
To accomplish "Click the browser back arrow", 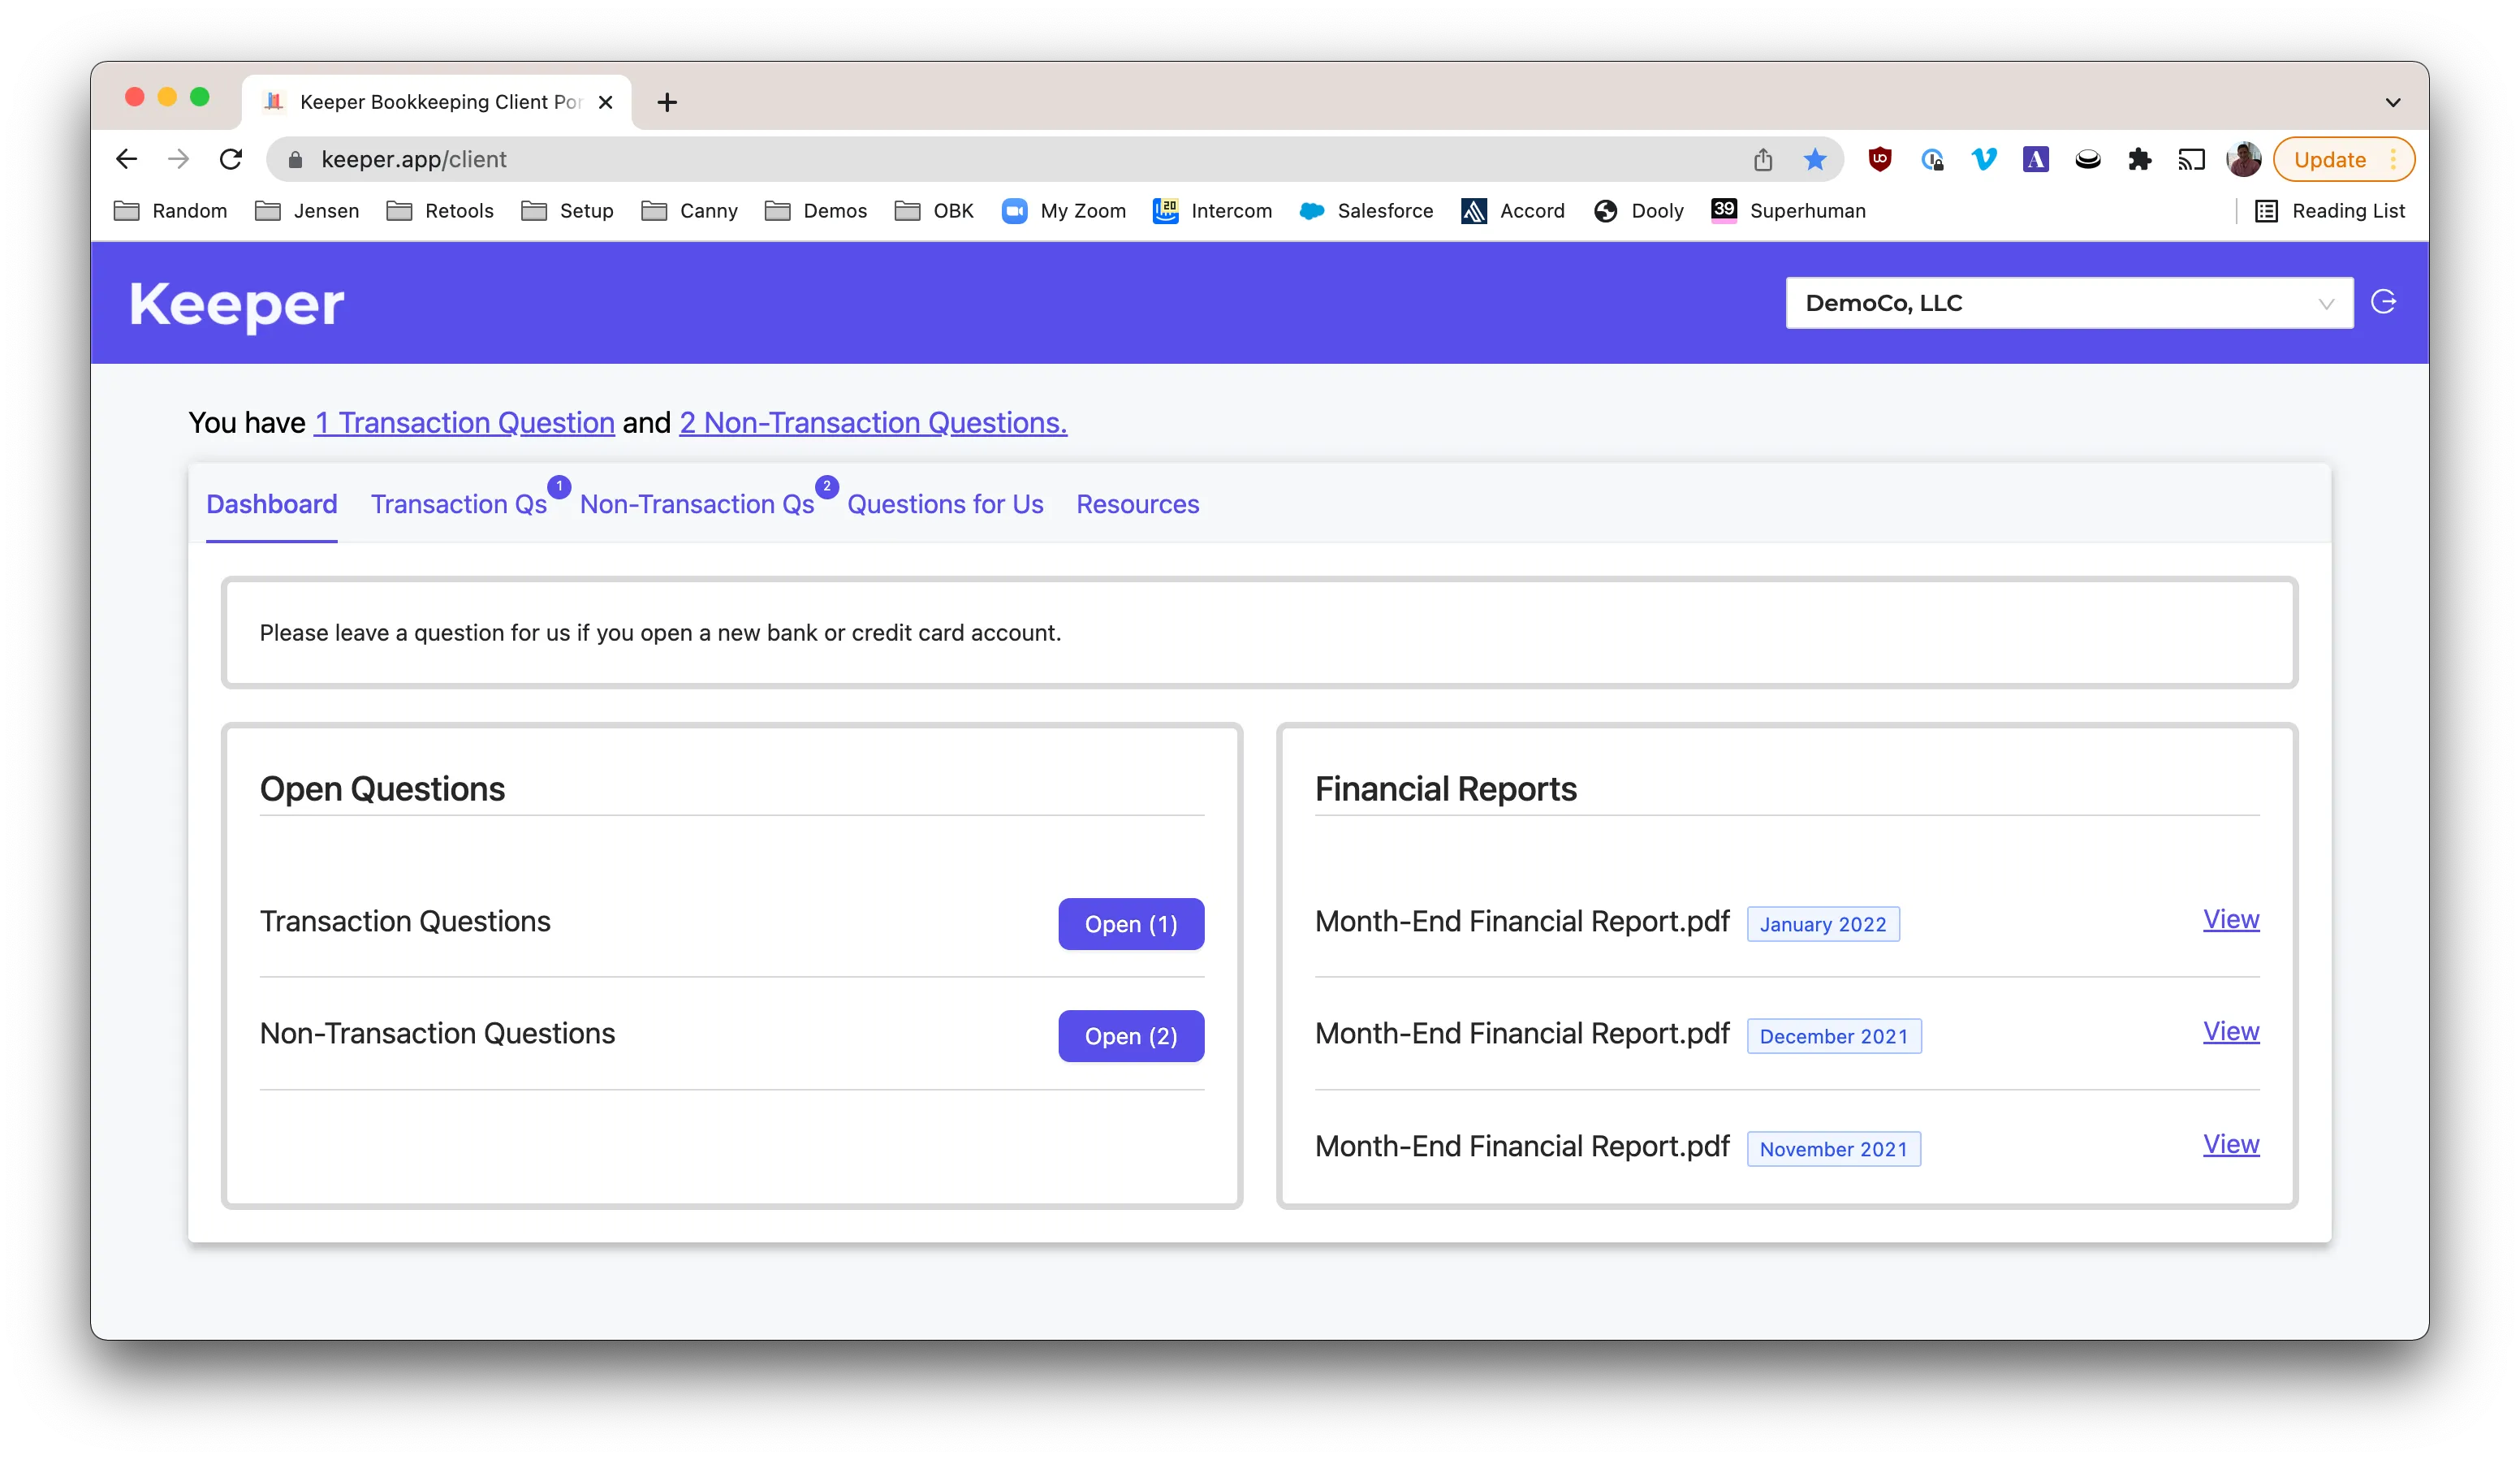I will (x=126, y=159).
